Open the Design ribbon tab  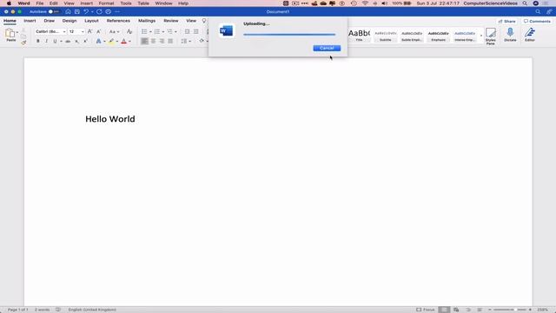pos(69,21)
